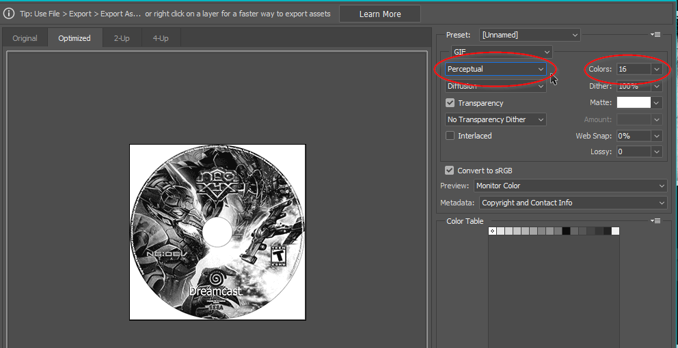Click the Colors value field showing 16
Viewport: 678px width, 348px height.
pos(634,69)
